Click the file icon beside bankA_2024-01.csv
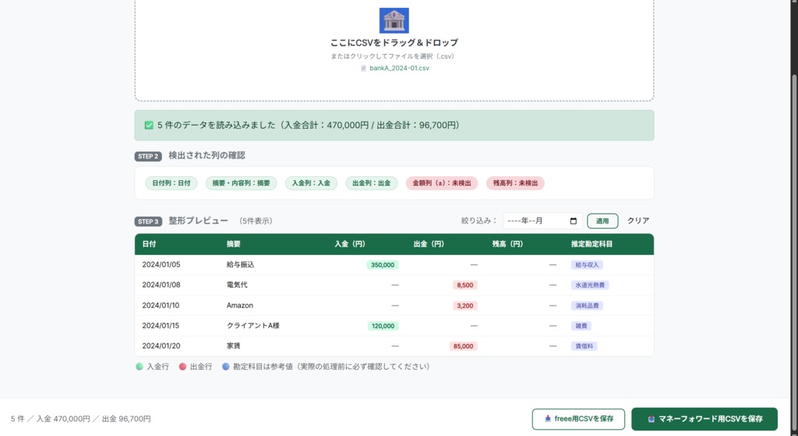The width and height of the screenshot is (798, 436). 363,69
